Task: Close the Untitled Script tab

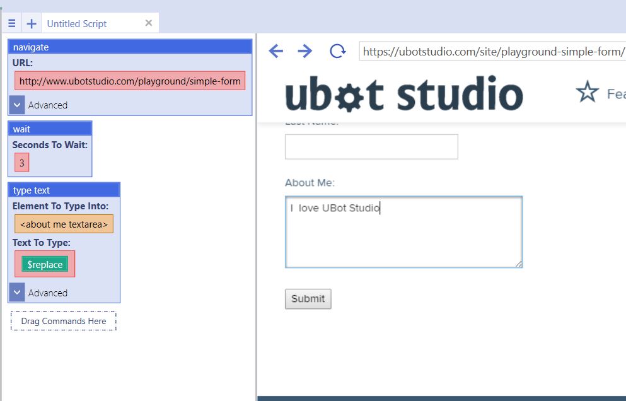Action: tap(149, 23)
